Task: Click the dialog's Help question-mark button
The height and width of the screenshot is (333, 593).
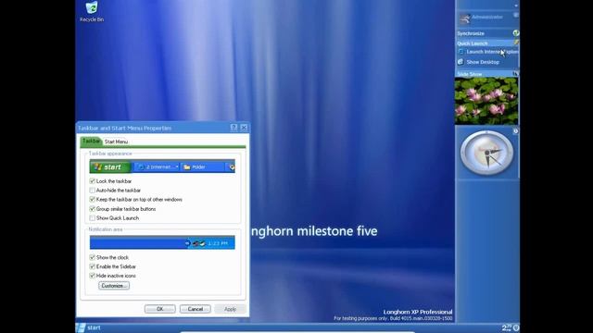Action: 234,128
